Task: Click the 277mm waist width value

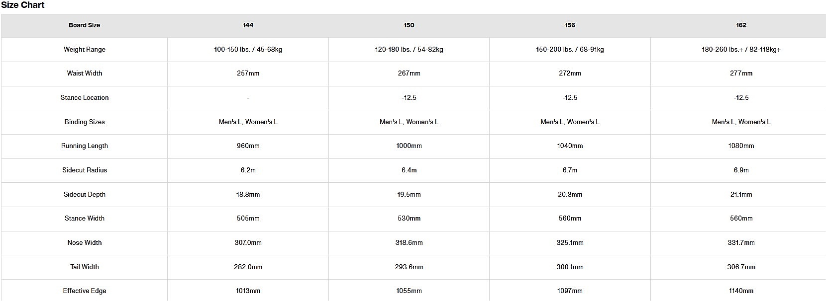Action: click(741, 74)
